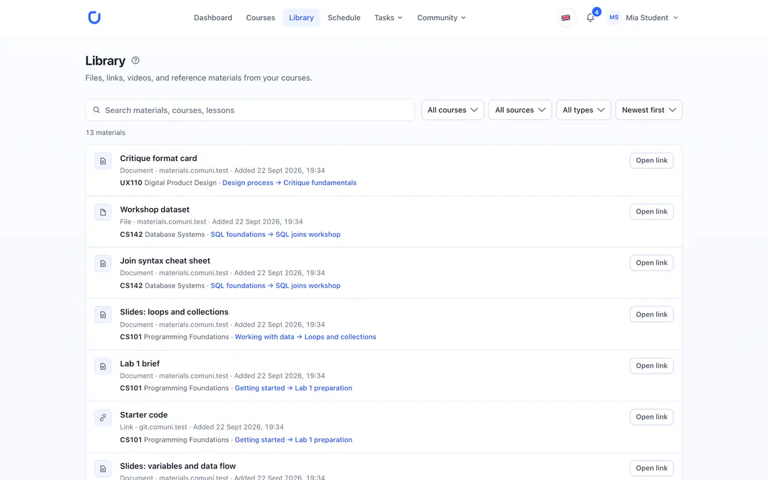This screenshot has height=480, width=768.
Task: Open link for Join syntax cheat sheet
Action: click(x=651, y=263)
